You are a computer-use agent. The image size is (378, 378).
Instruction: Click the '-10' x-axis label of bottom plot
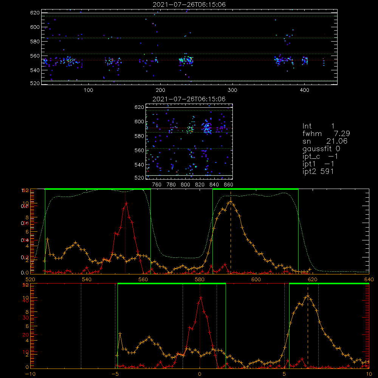coord(30,374)
